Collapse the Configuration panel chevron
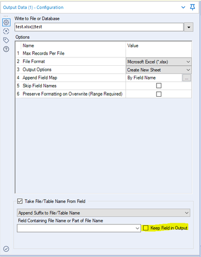 (x=183, y=7)
